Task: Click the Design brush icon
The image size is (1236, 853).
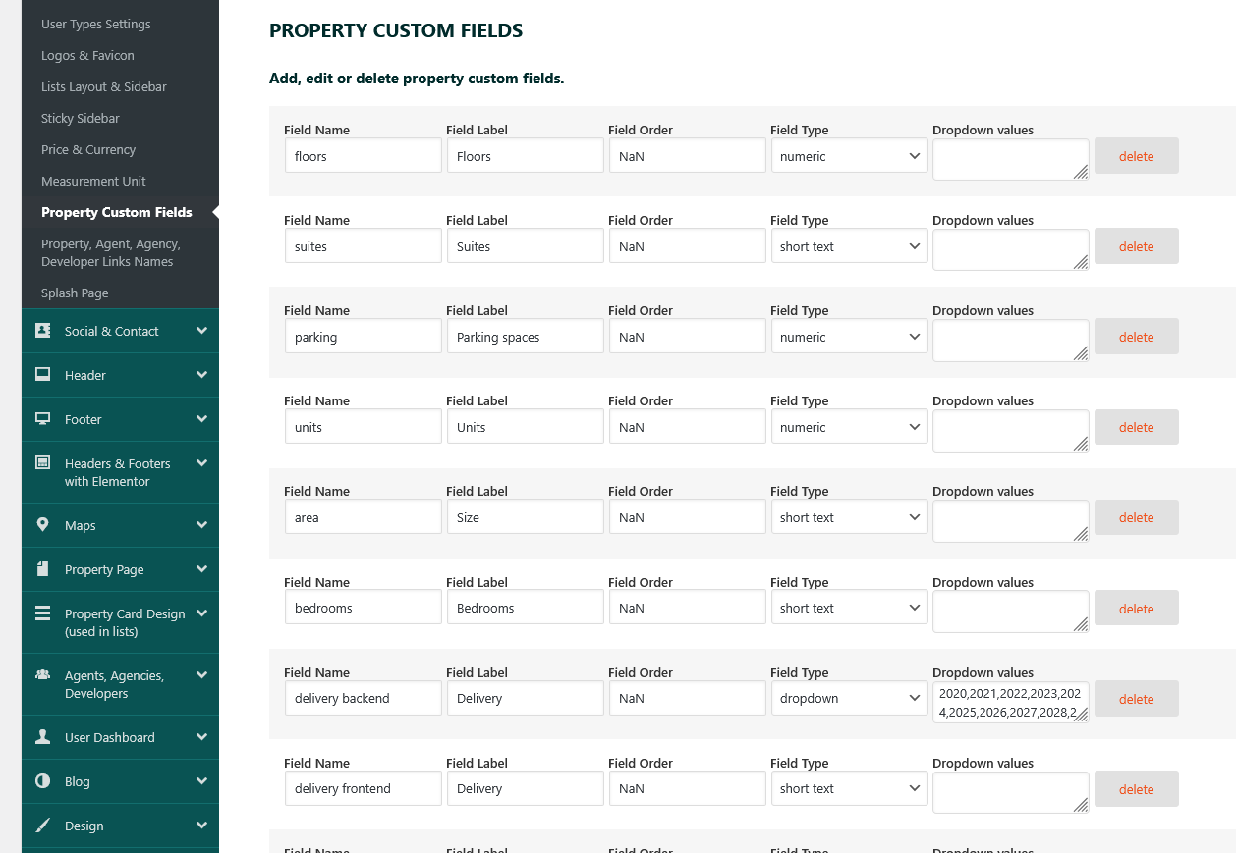Action: (x=43, y=826)
